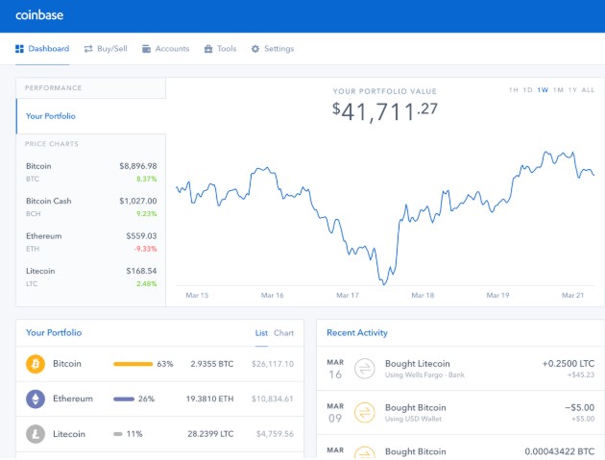Viewport: 605px width, 460px height.
Task: Select List view in Your Portfolio
Action: coord(261,333)
